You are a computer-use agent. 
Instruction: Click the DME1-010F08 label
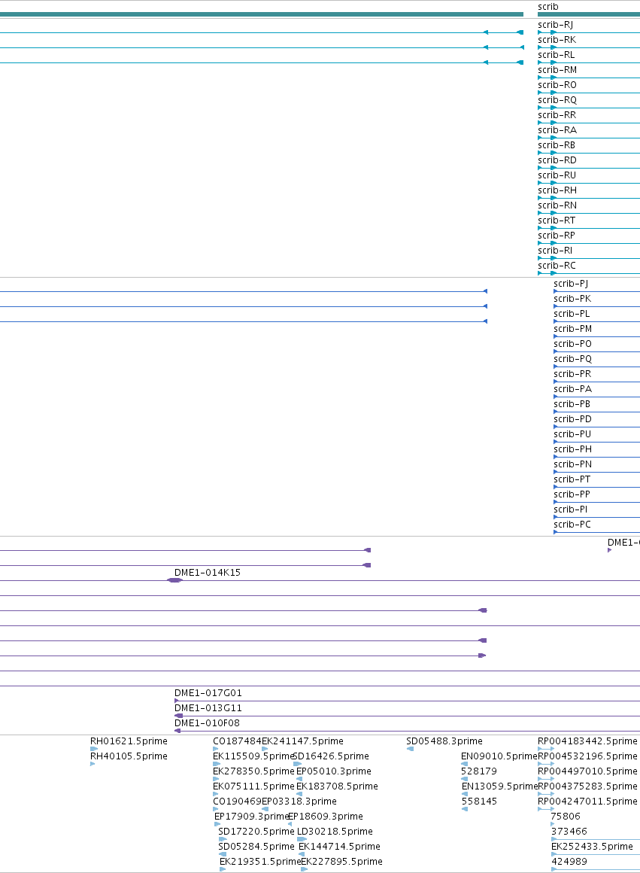tap(207, 722)
